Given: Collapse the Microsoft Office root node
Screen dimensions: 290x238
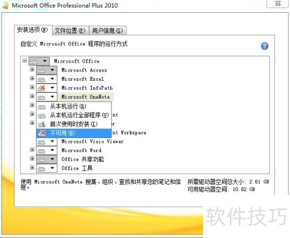Looking at the screenshot, I should (x=24, y=60).
